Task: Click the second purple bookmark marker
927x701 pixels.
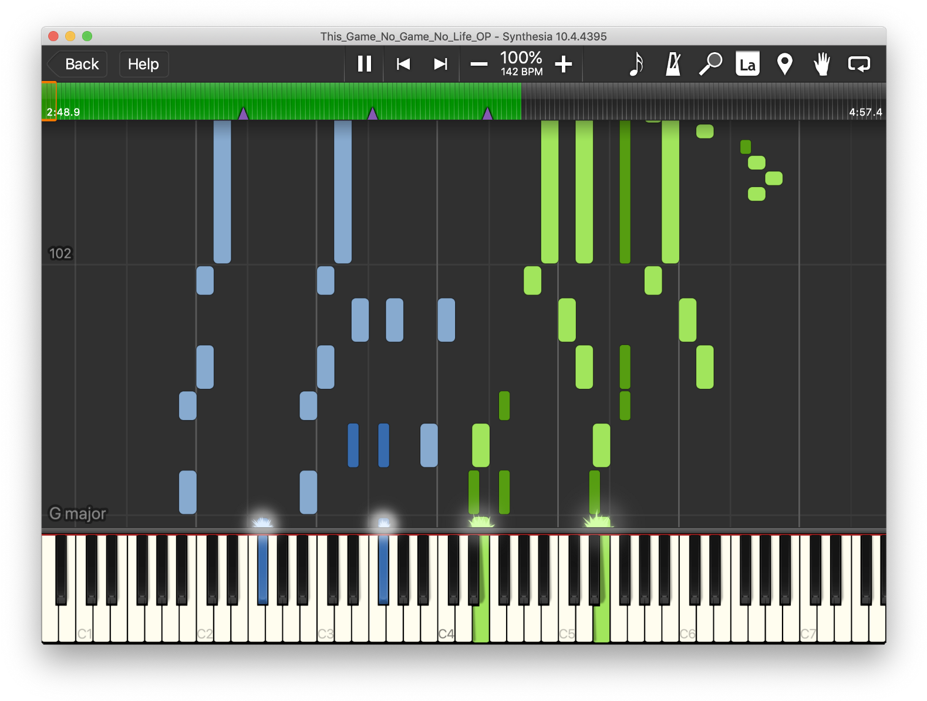Action: (372, 113)
